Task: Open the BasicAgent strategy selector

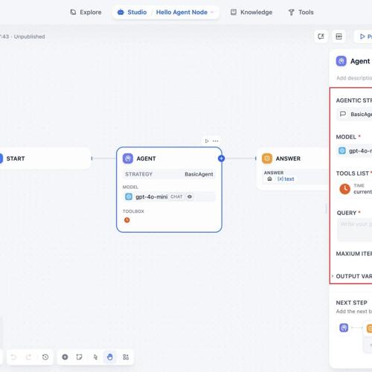Action: pos(354,114)
